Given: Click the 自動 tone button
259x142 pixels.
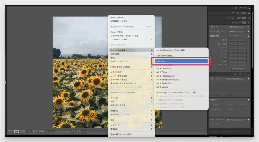Looking at the screenshot, I should [x=235, y=36].
